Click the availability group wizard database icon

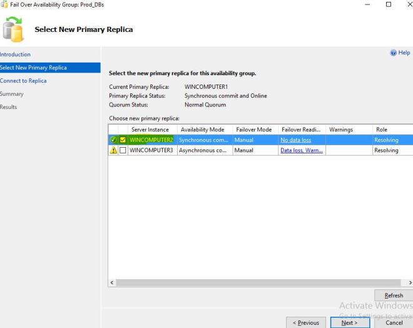click(13, 29)
